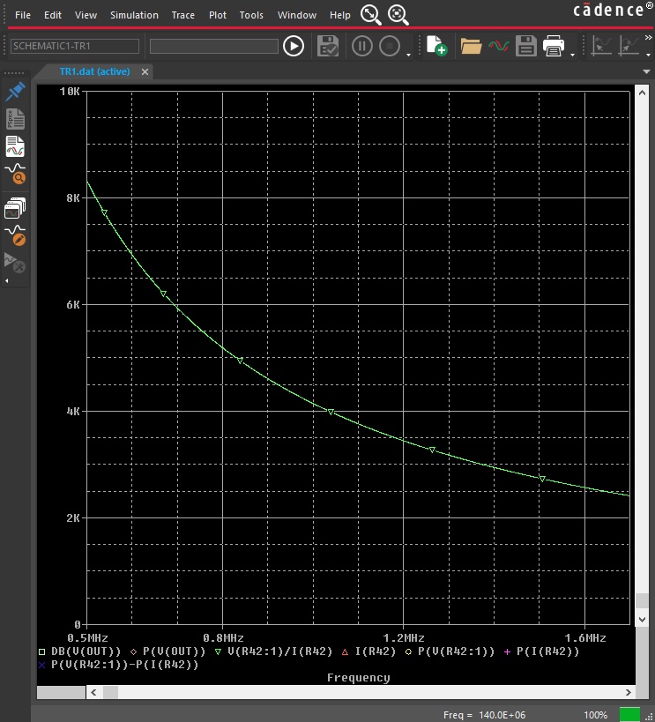Click the Freq = 140.0E+06 status text

[x=484, y=715]
